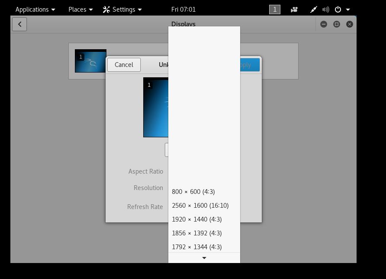
Task: Select 800 × 600 (4:3) resolution
Action: click(193, 192)
